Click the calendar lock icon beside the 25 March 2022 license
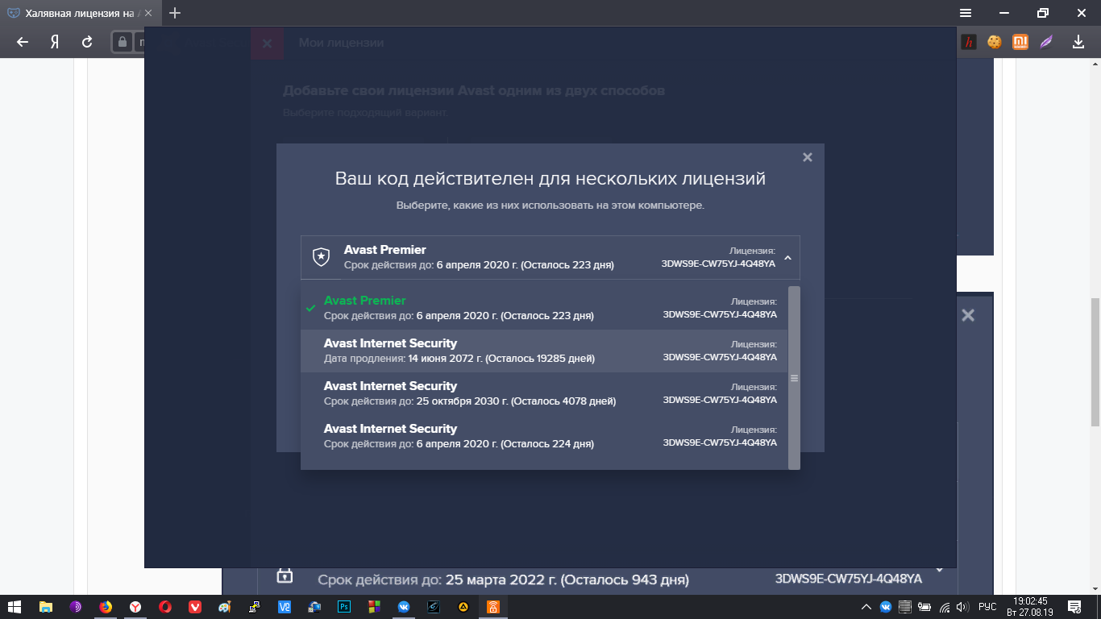This screenshot has width=1101, height=619. pos(285,576)
